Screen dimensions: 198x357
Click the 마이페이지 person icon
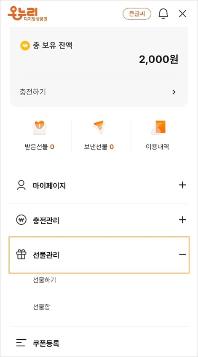(x=21, y=185)
